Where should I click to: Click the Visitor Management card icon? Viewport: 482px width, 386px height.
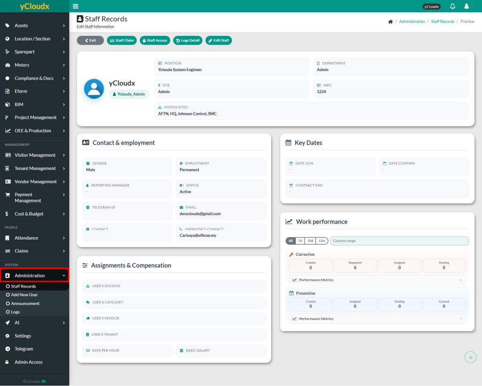click(x=8, y=155)
